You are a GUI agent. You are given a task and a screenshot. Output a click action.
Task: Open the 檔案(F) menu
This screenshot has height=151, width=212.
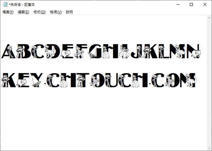[x=8, y=12]
